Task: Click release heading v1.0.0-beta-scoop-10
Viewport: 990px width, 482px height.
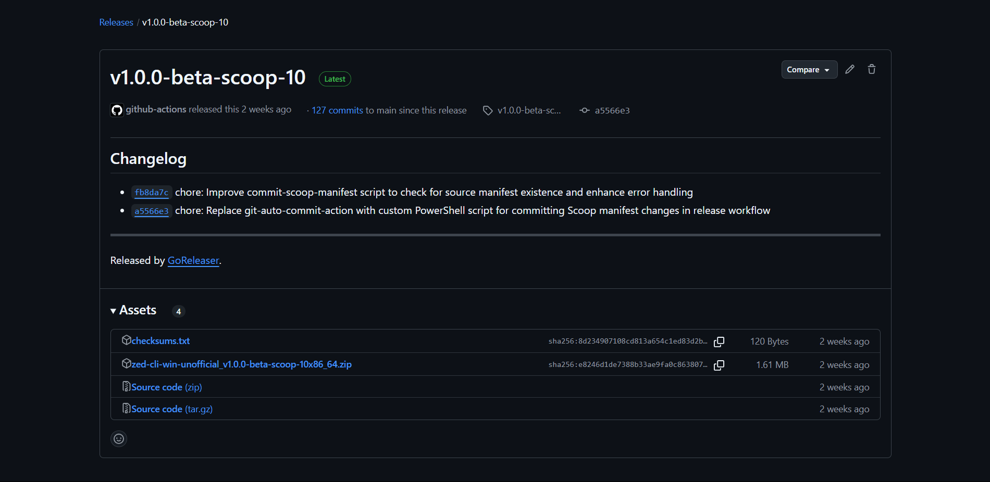Action: (208, 78)
